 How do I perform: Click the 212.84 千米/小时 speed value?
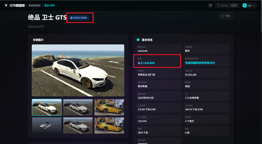click(147, 109)
